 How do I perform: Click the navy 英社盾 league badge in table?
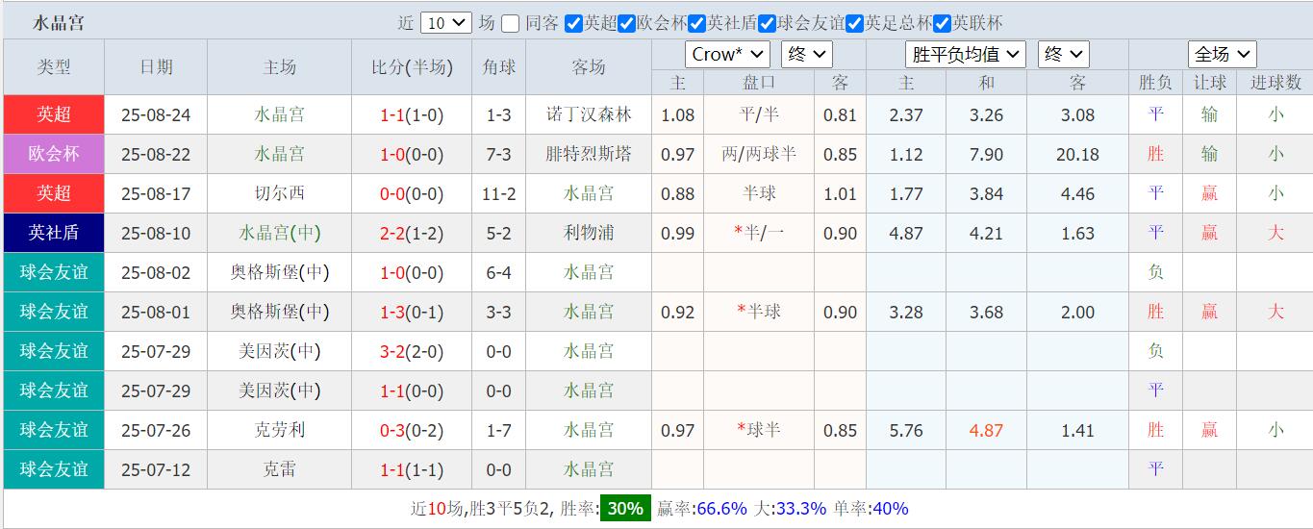[x=54, y=233]
